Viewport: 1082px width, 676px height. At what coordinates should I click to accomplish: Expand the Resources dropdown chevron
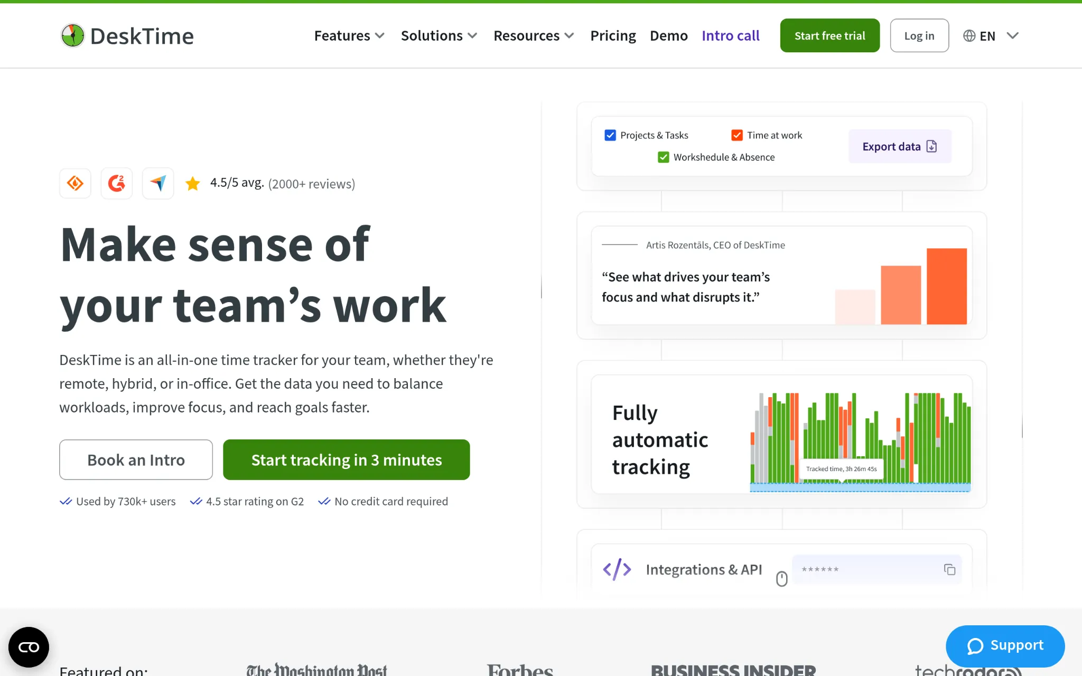(x=570, y=36)
